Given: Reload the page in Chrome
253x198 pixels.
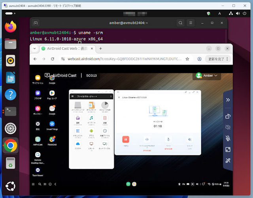Looking at the screenshot, I should 53,59.
